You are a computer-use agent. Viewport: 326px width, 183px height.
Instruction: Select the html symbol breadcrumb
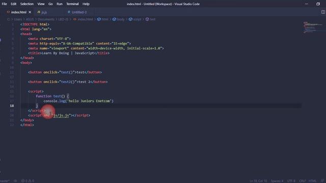[x=105, y=19]
